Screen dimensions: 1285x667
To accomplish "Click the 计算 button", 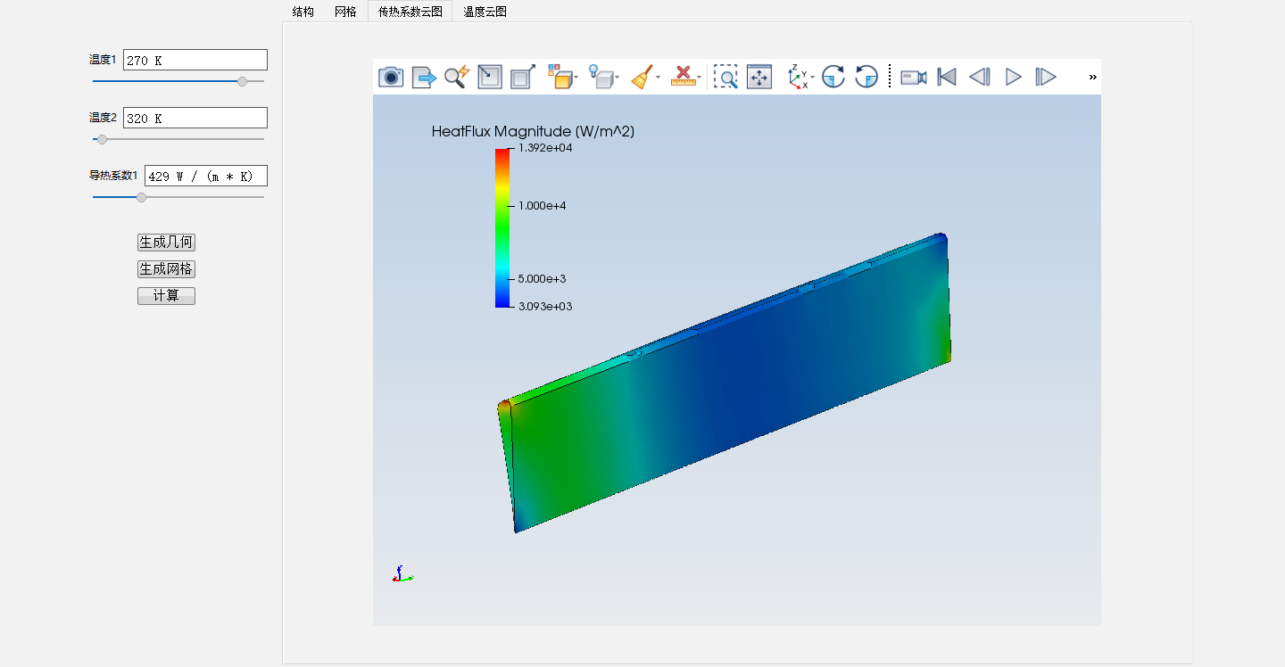I will [x=166, y=296].
